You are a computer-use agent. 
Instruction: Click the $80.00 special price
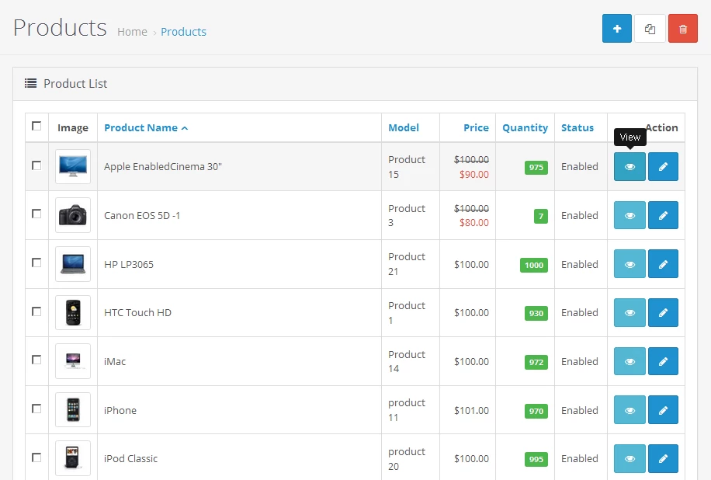click(x=473, y=222)
